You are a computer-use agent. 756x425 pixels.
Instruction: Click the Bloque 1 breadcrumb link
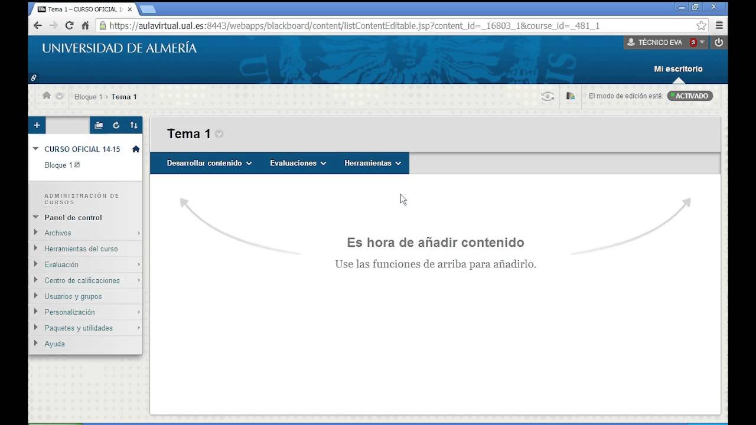click(x=89, y=97)
